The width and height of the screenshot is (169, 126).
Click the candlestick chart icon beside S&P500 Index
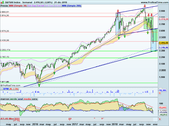(x=2, y=2)
